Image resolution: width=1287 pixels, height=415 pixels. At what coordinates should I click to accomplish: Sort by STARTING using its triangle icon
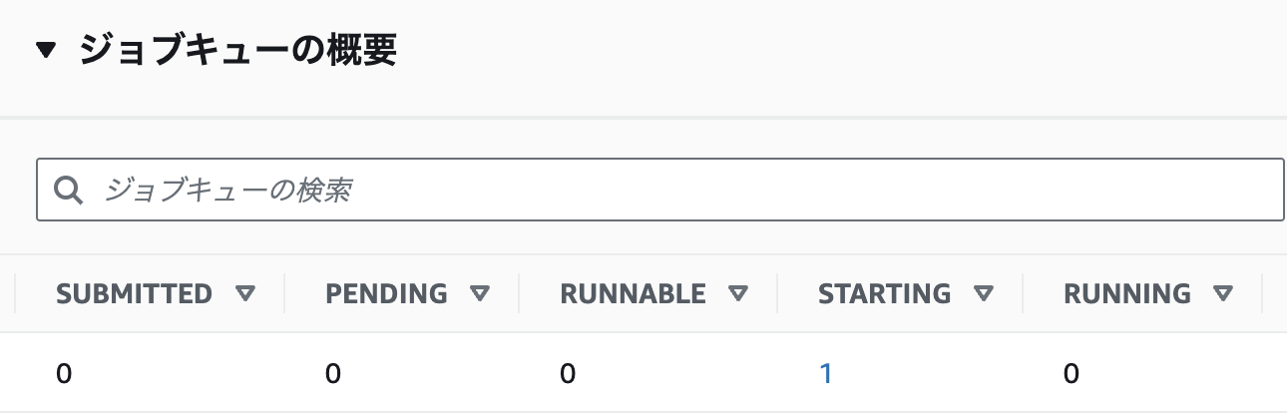click(984, 293)
